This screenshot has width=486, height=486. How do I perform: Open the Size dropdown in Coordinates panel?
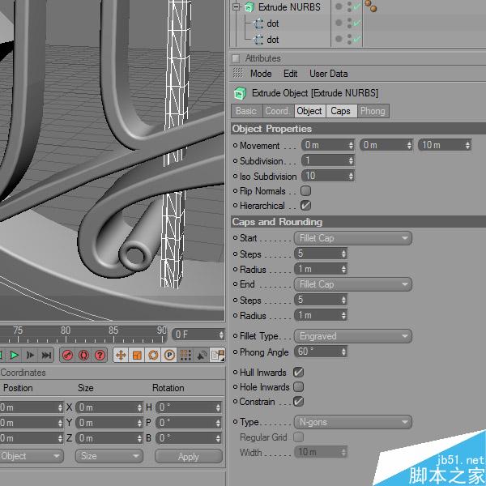109,456
